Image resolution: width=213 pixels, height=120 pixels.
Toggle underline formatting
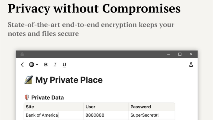(x=64, y=65)
